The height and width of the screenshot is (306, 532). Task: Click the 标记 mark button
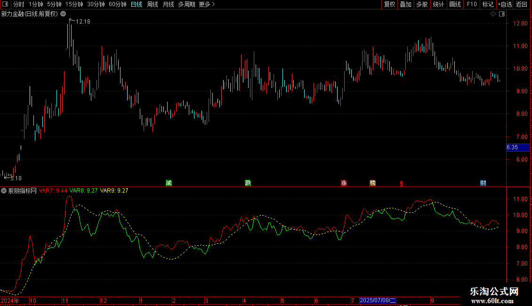coord(488,4)
